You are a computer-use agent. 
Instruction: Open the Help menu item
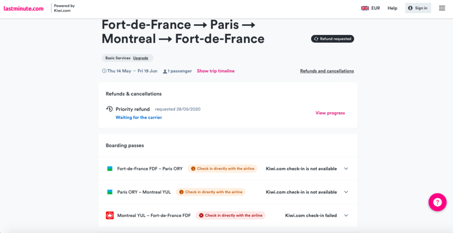[392, 8]
